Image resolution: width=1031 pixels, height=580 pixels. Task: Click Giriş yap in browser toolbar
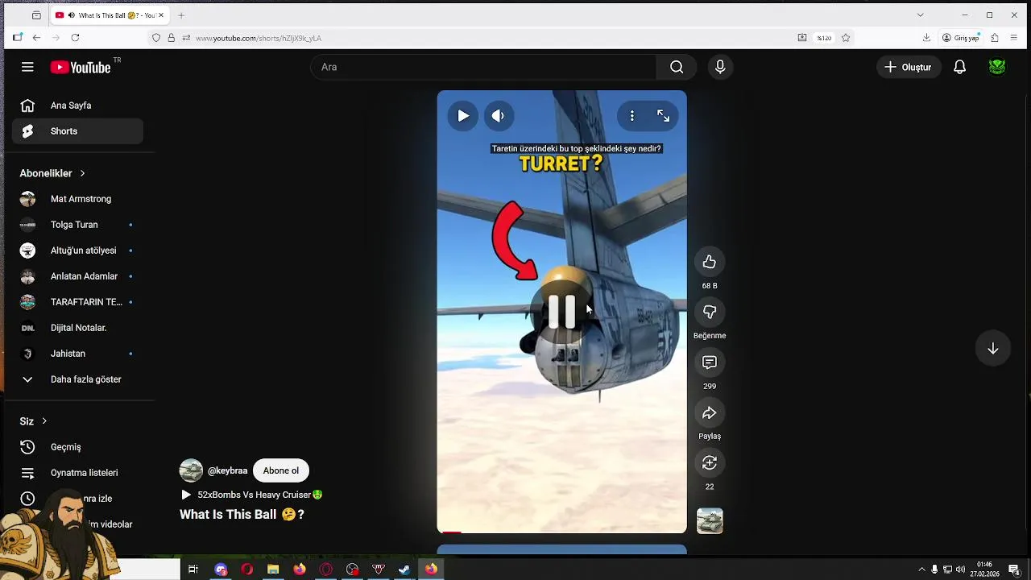961,38
